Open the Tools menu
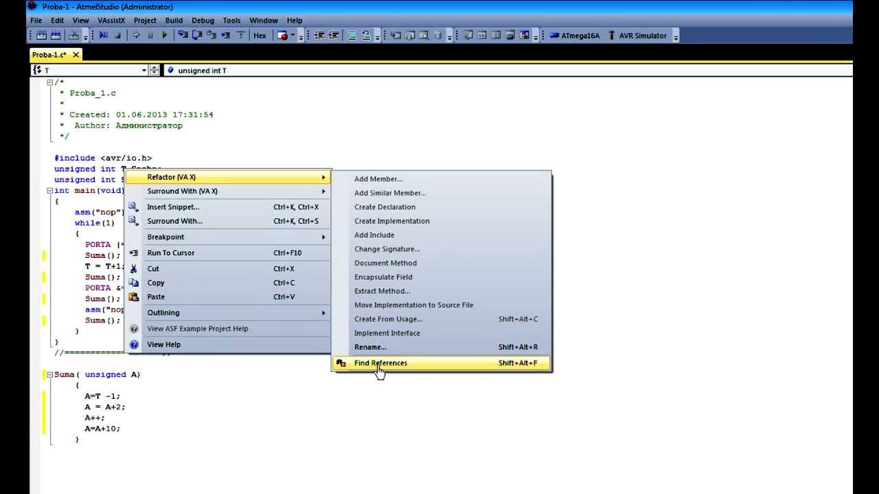This screenshot has width=879, height=494. pos(231,21)
